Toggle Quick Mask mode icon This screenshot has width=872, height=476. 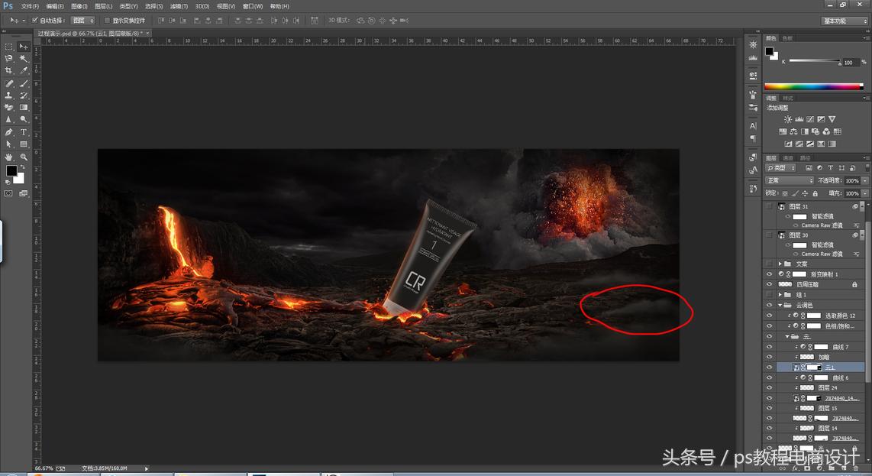pos(9,193)
